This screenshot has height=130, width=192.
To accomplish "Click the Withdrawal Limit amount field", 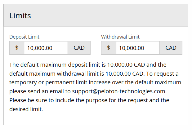I will (x=137, y=48).
